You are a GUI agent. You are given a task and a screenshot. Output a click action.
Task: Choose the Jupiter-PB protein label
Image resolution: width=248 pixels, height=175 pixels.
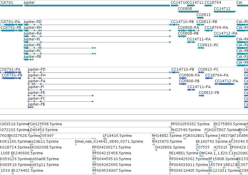pyautogui.click(x=36, y=105)
